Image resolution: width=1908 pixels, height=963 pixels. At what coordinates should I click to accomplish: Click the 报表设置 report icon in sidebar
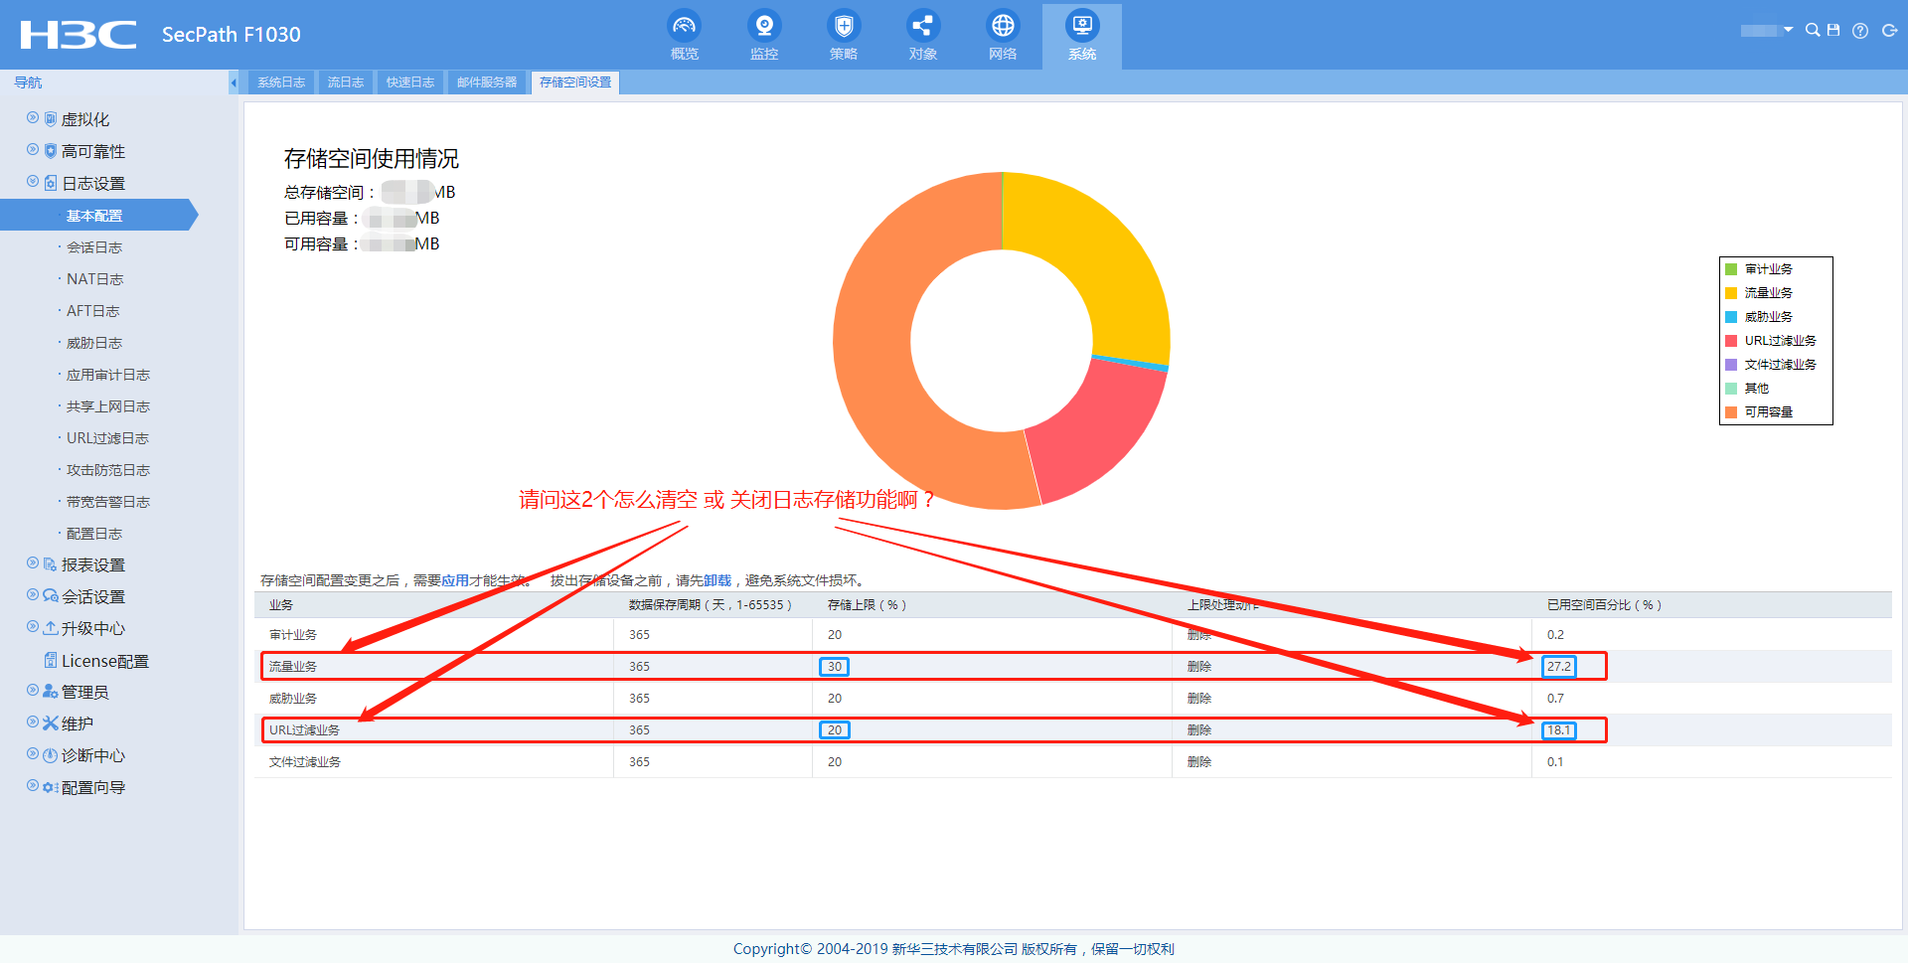click(x=50, y=564)
